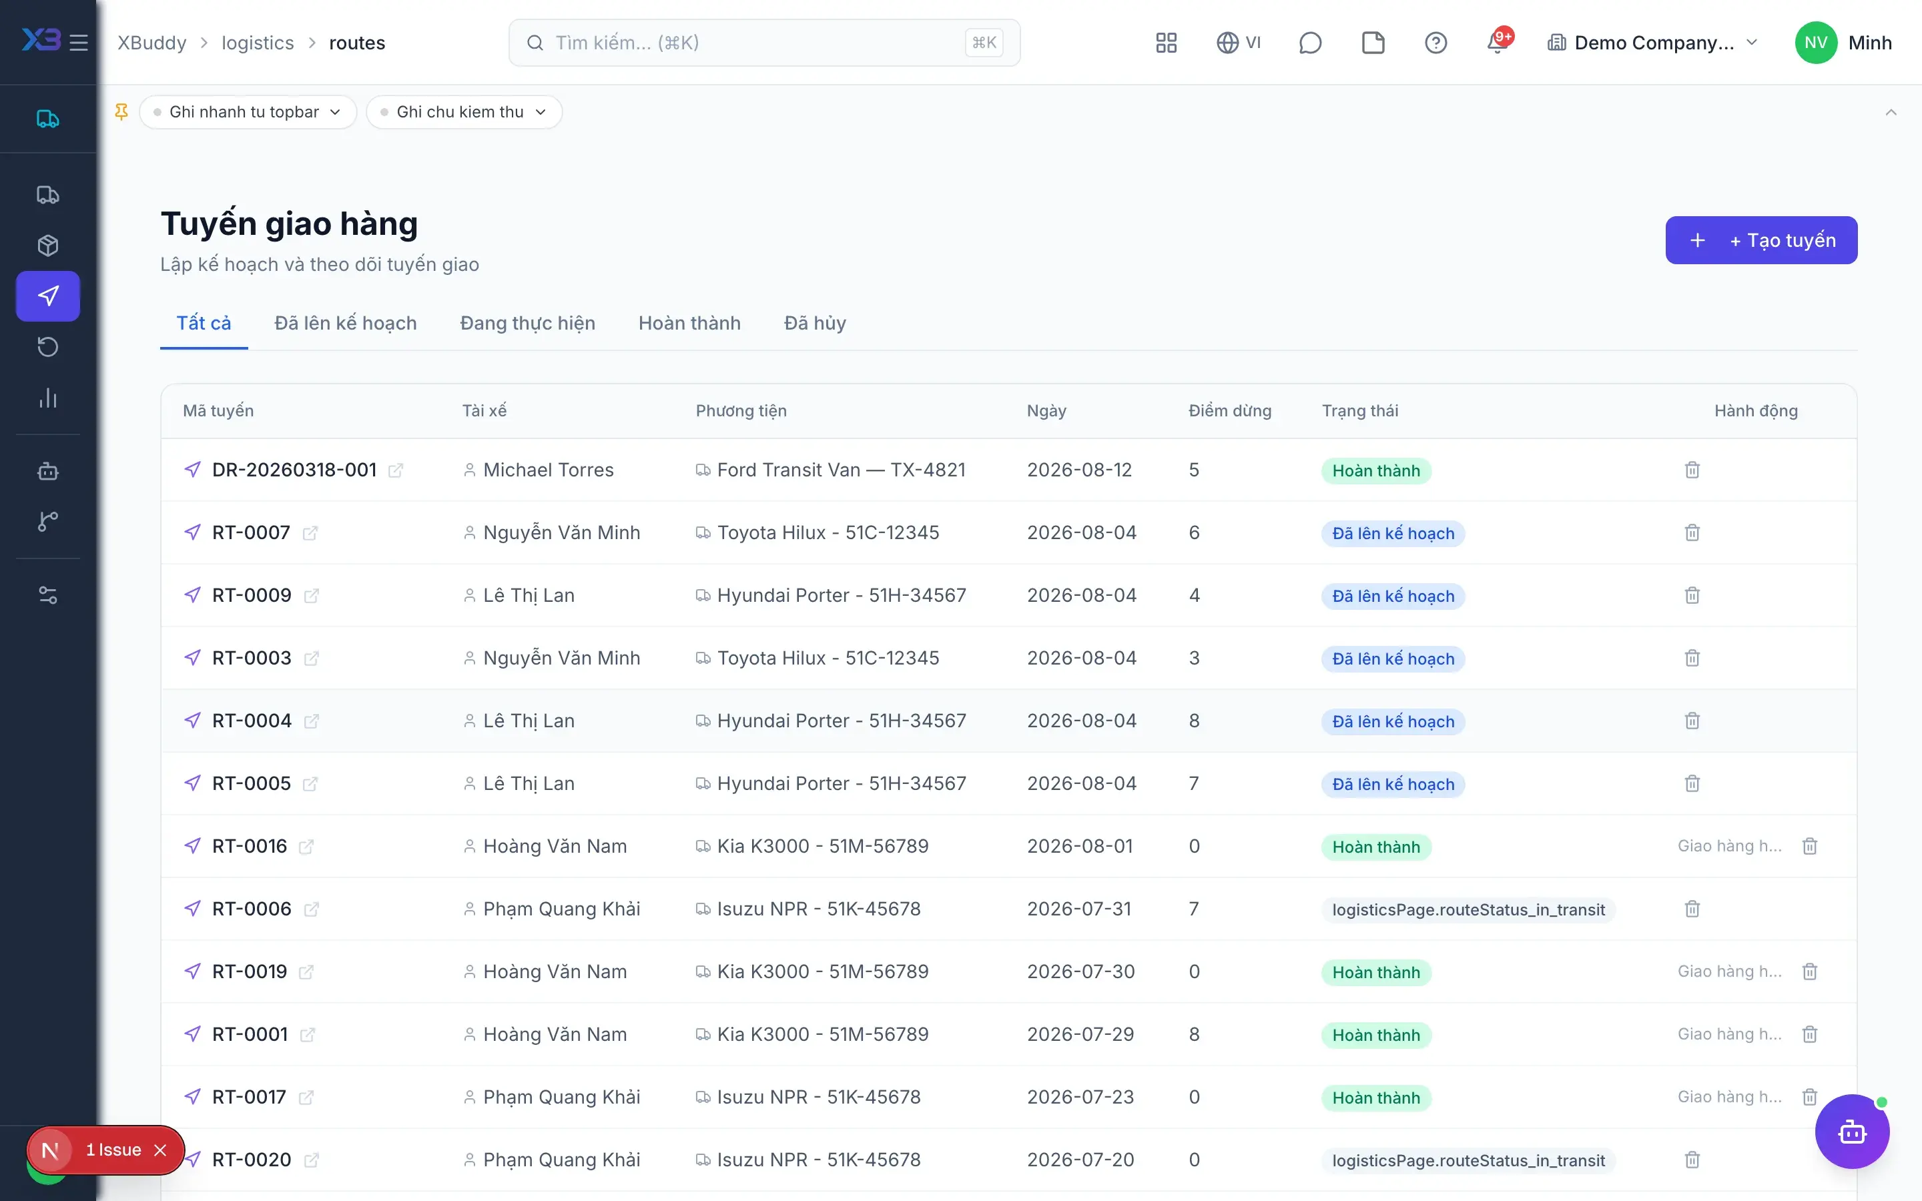Open the help question mark icon
The width and height of the screenshot is (1922, 1201).
pyautogui.click(x=1435, y=43)
